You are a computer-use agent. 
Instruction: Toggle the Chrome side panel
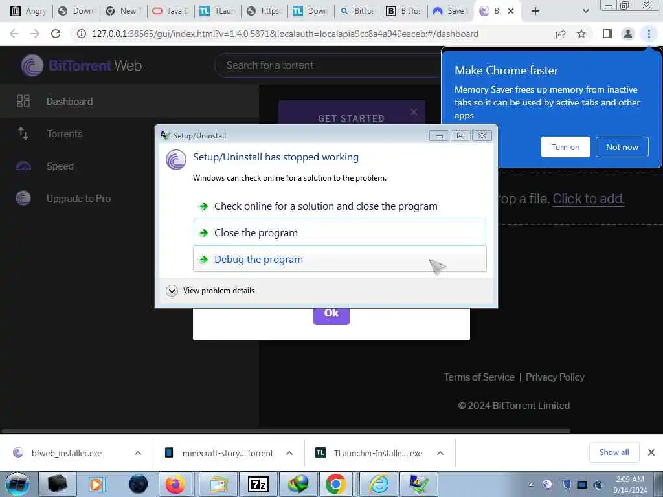tap(607, 34)
